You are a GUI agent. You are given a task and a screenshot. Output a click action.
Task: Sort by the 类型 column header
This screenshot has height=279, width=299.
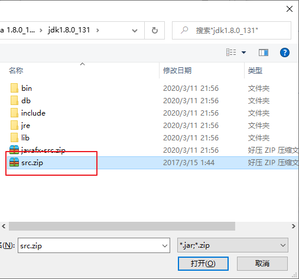[x=255, y=70]
